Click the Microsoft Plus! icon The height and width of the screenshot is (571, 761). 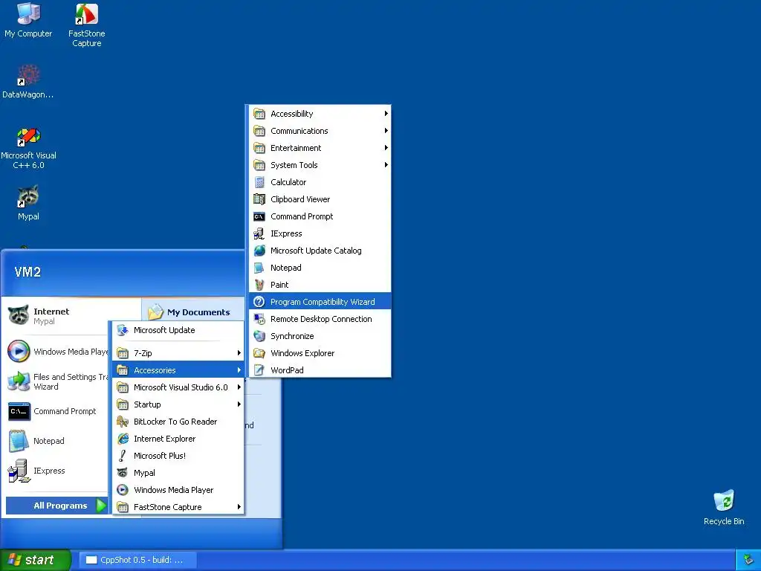123,456
